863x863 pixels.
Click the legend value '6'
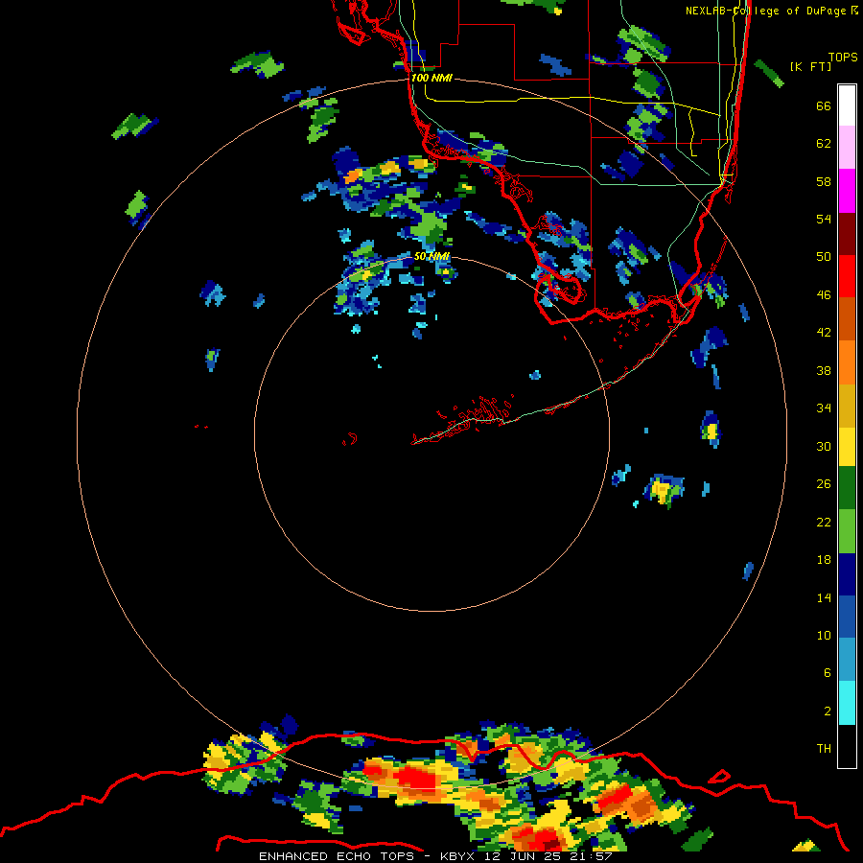tap(828, 673)
